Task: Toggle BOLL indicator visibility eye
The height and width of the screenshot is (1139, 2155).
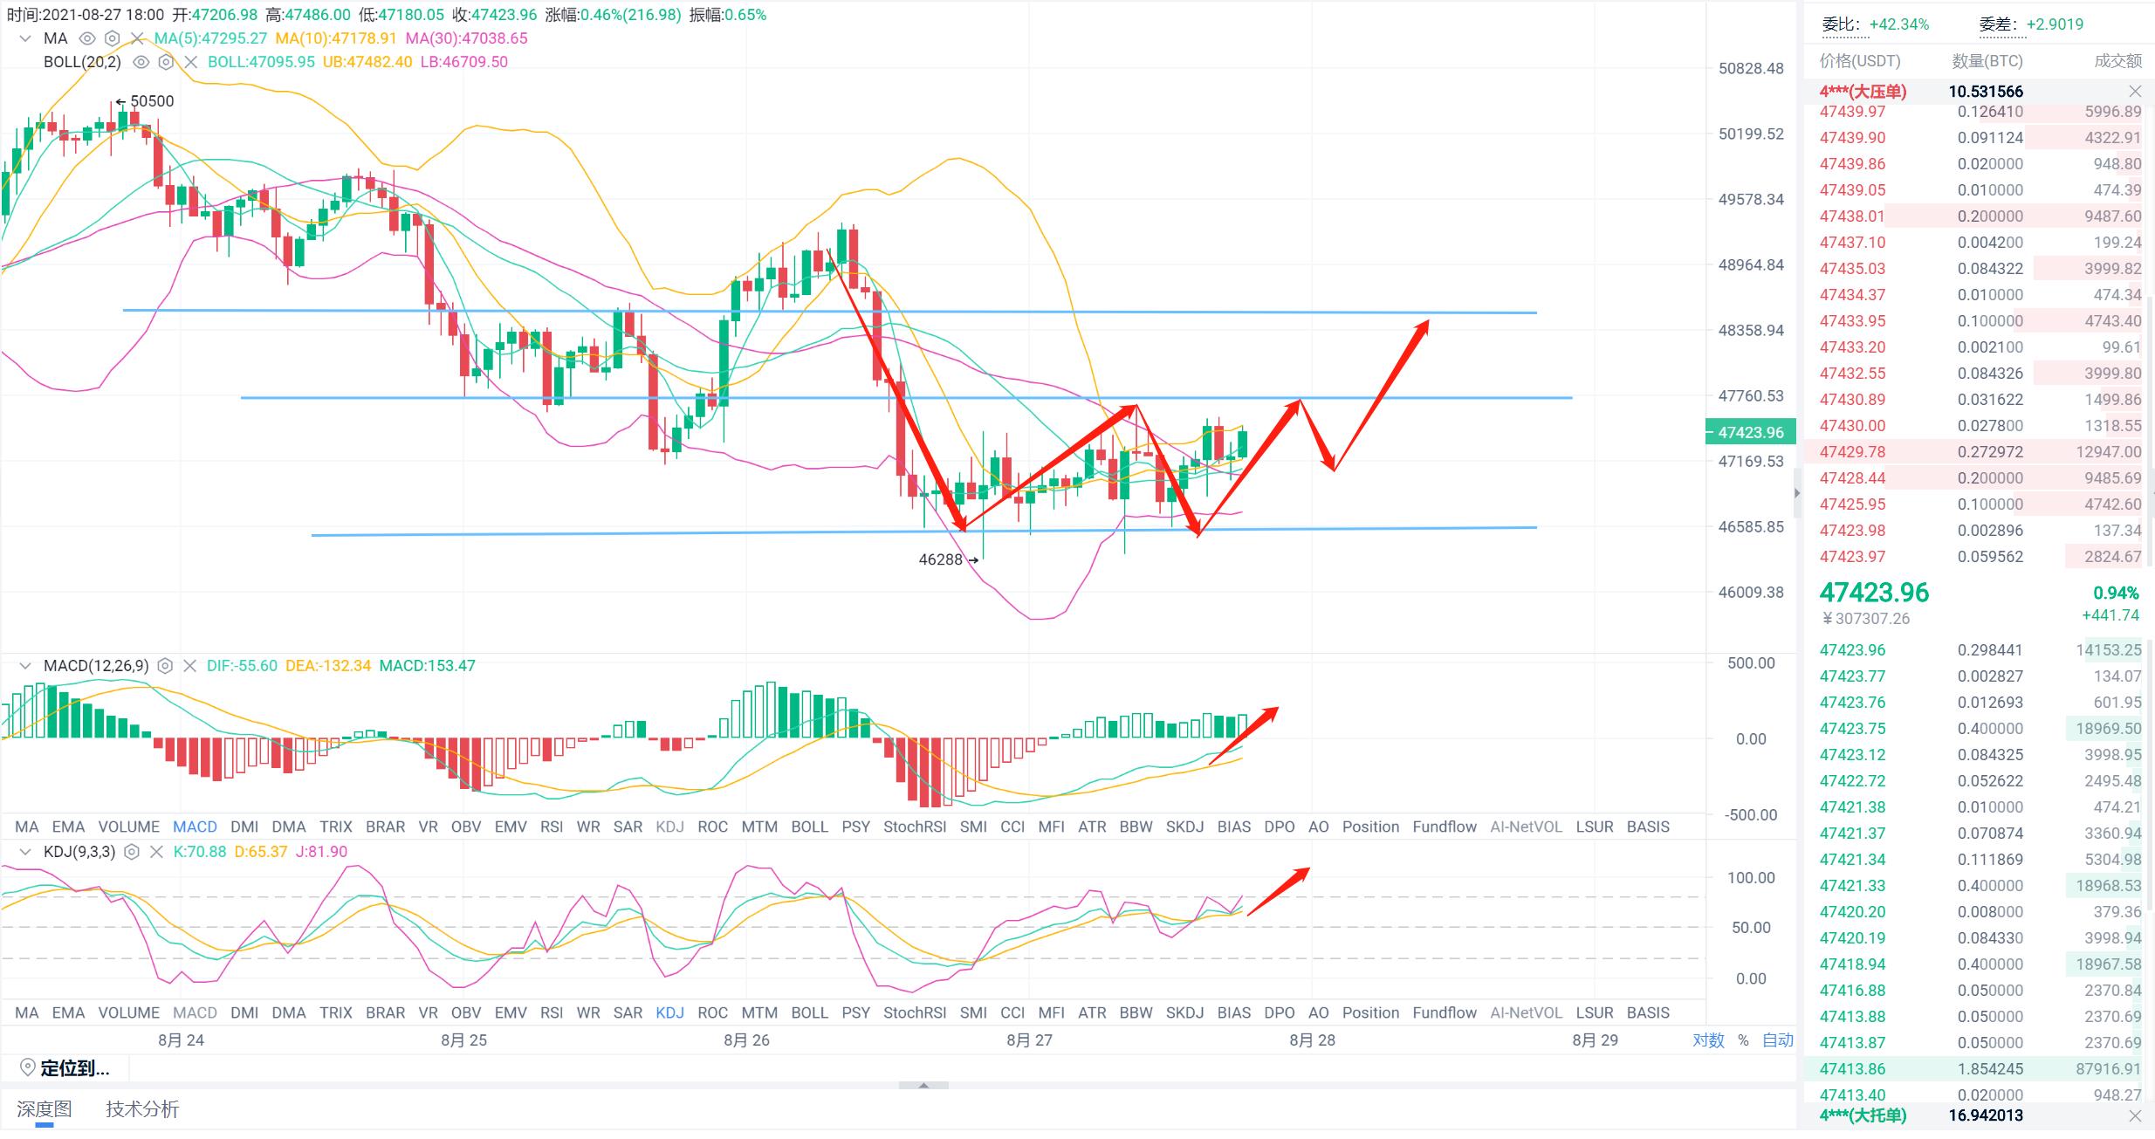Action: (141, 62)
